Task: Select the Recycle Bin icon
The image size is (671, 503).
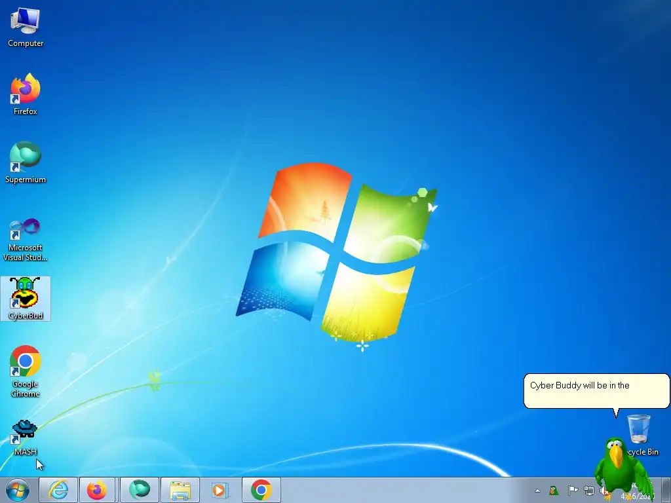Action: pyautogui.click(x=641, y=434)
